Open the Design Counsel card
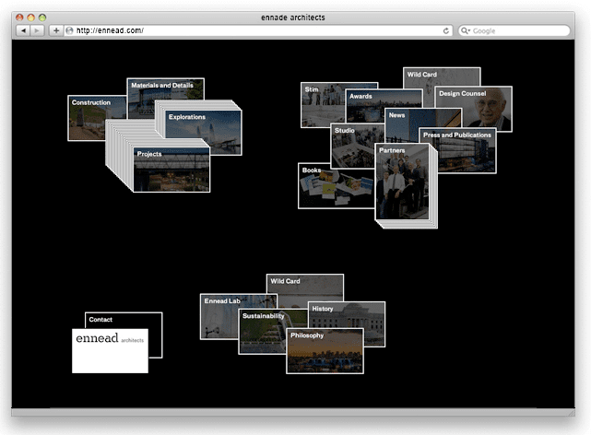 coord(473,109)
